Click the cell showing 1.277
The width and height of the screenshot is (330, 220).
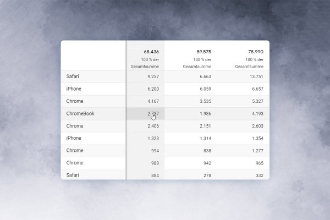(258, 151)
